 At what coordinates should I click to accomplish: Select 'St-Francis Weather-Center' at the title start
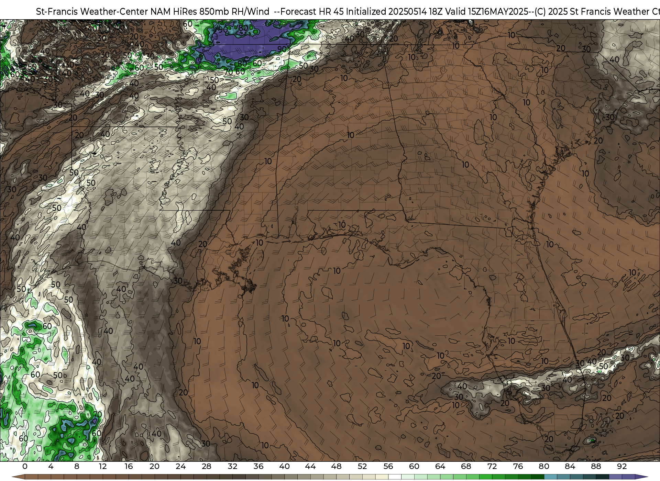[x=92, y=12]
